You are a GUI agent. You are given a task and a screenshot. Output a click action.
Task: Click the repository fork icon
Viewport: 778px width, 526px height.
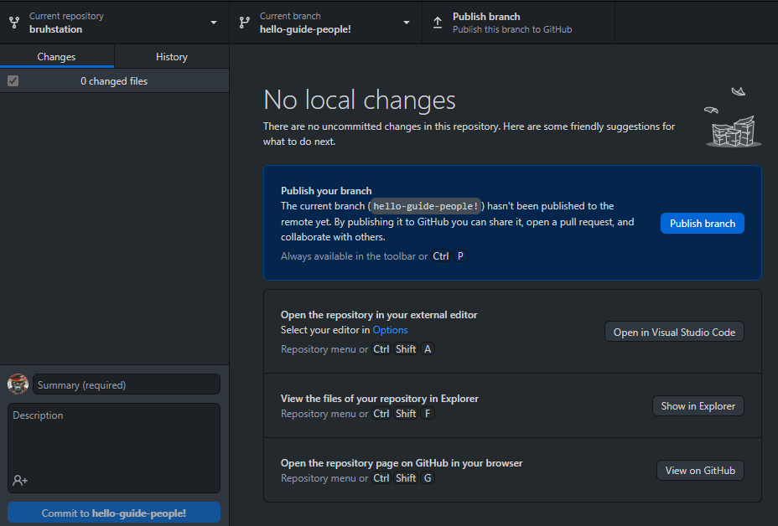point(14,23)
